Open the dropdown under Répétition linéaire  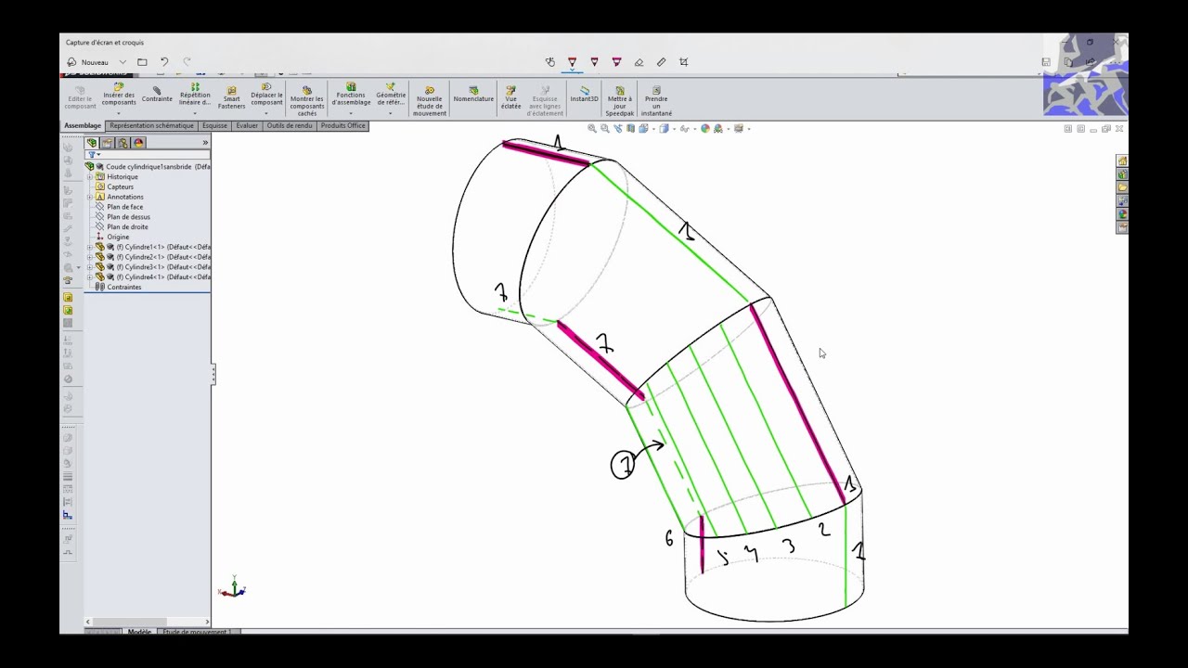[195, 113]
